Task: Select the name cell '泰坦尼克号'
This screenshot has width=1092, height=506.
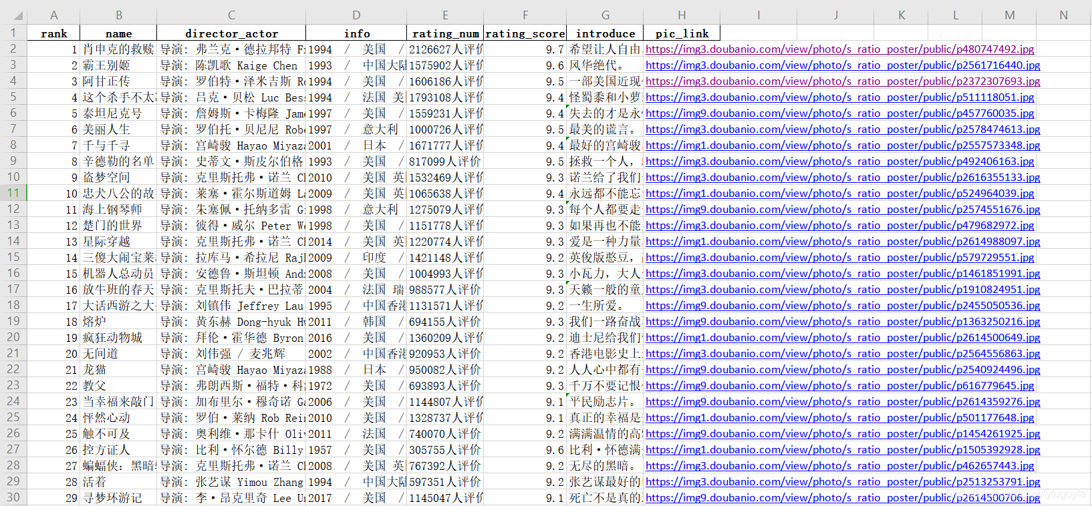Action: tap(118, 113)
